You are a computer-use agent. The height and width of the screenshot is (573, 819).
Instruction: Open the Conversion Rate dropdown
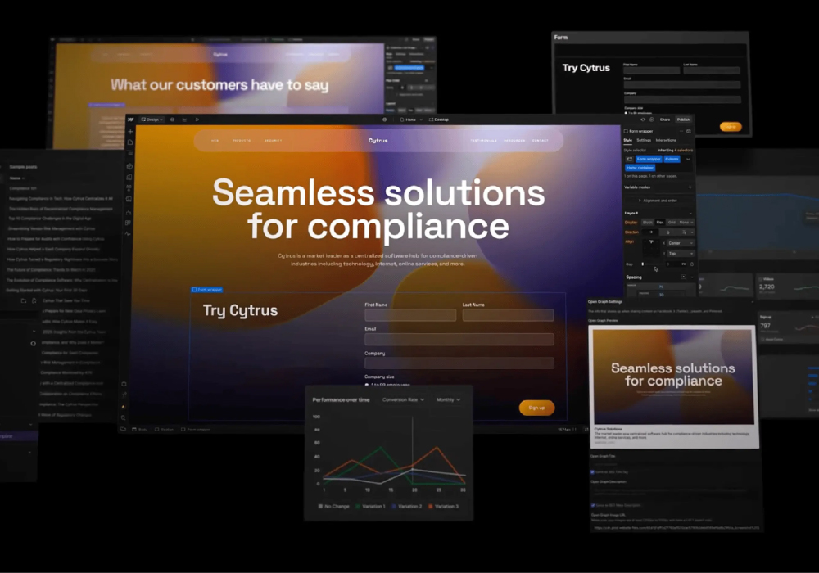coord(404,399)
